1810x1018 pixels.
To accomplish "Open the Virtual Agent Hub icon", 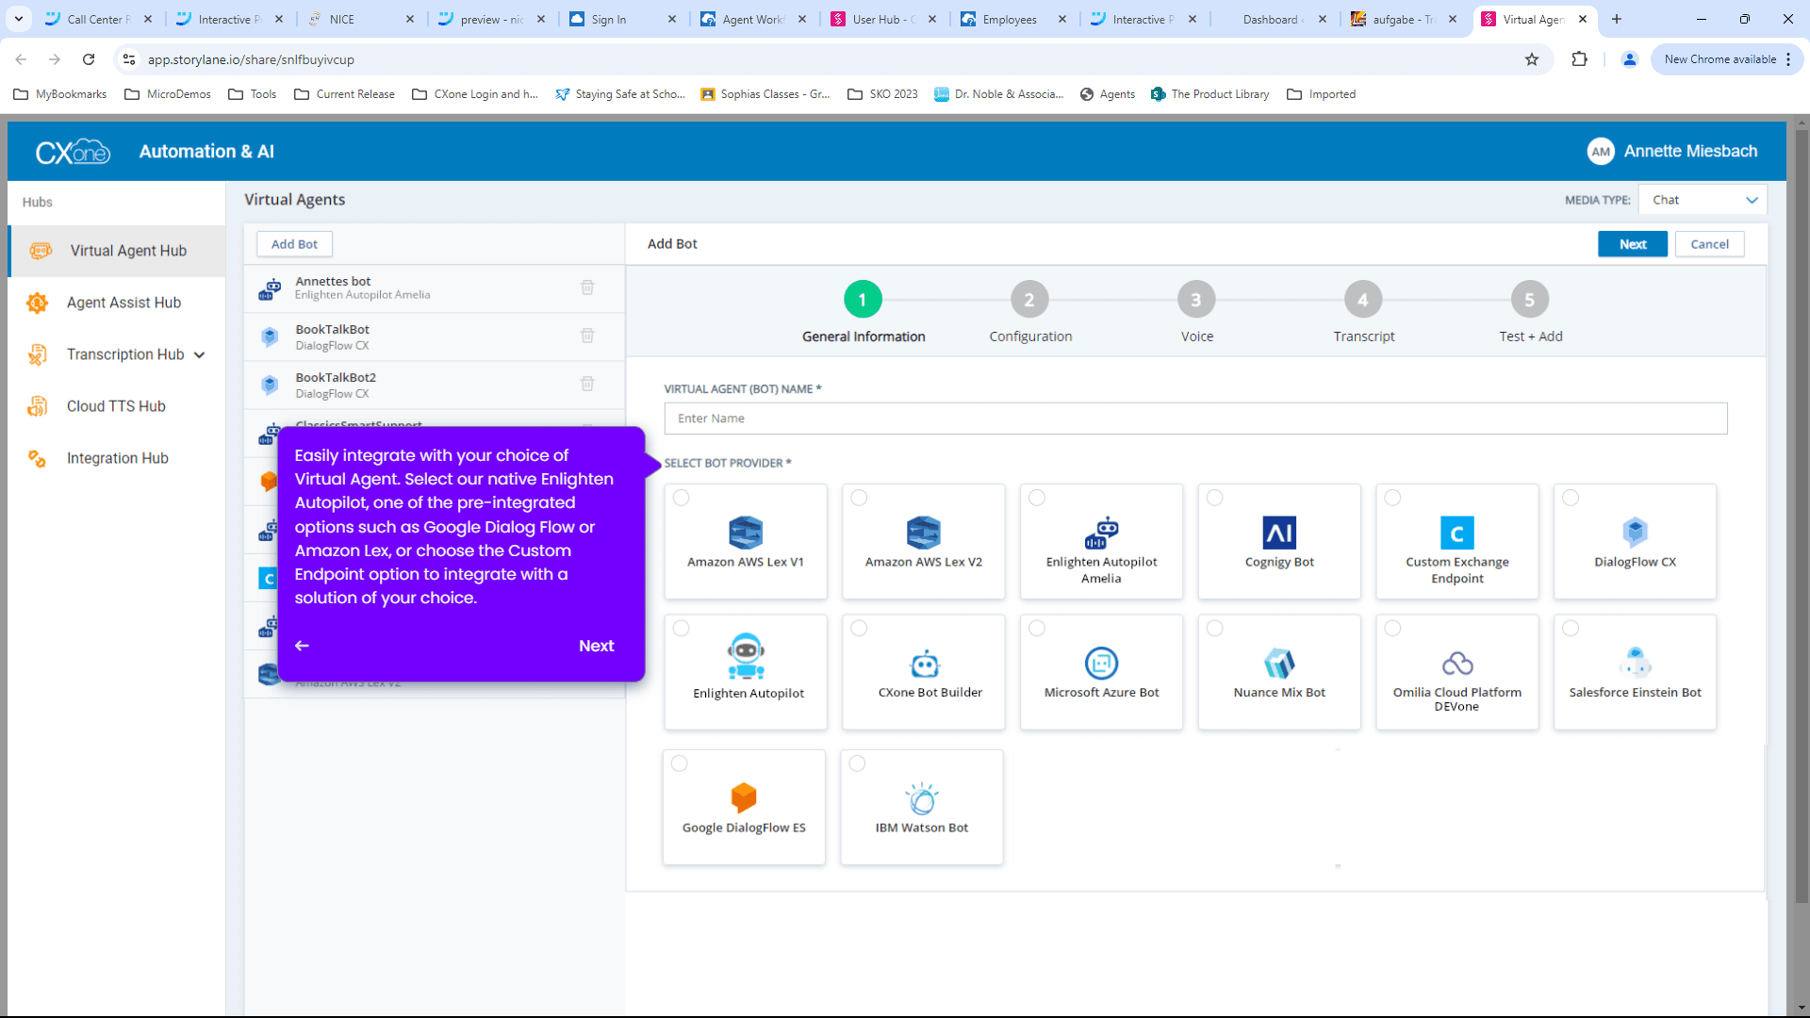I will click(x=41, y=251).
